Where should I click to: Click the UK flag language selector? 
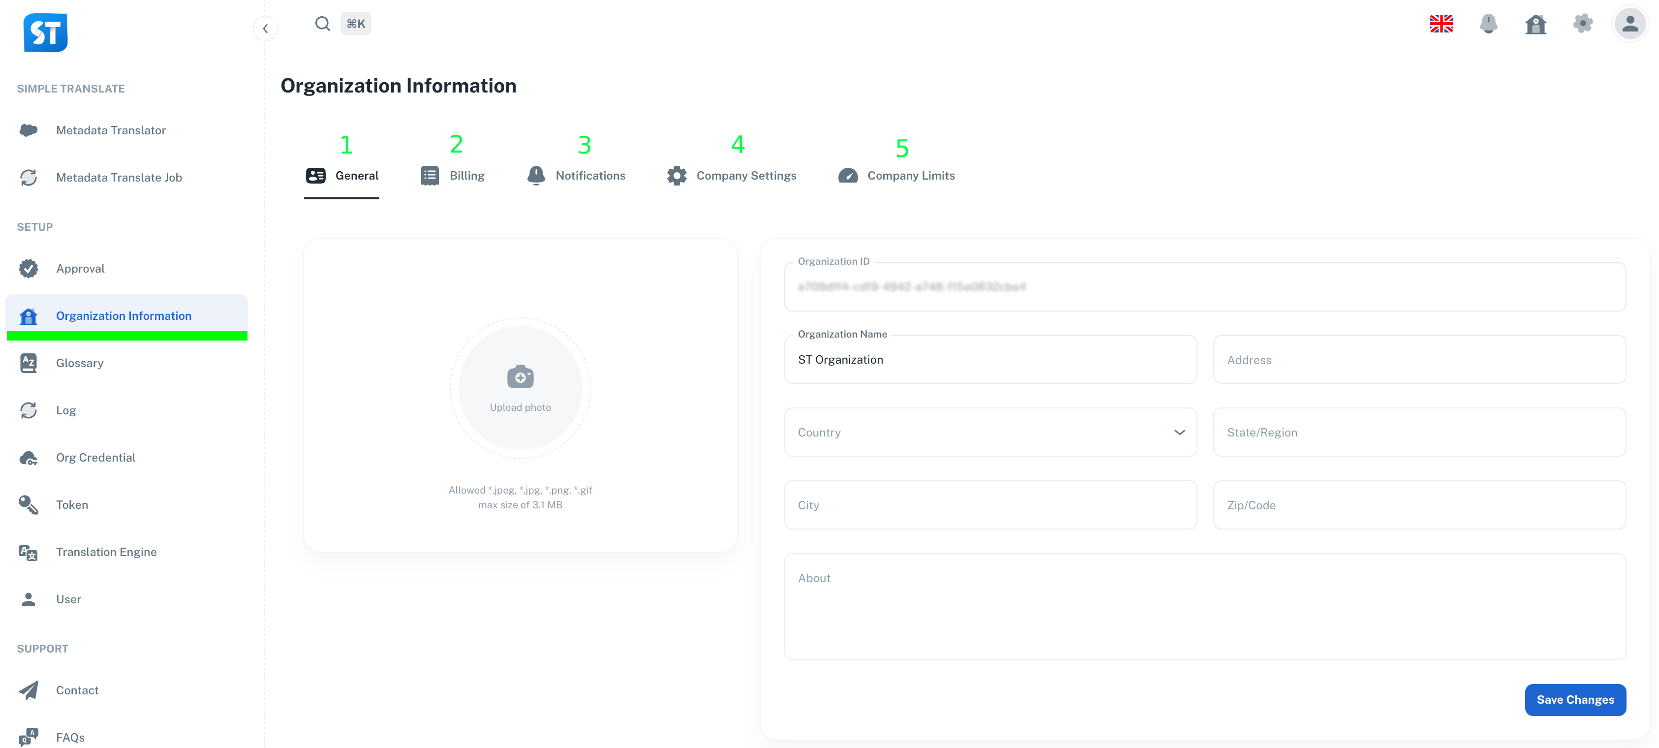1442,24
